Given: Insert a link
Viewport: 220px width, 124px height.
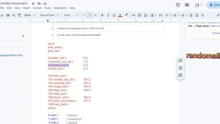Looking at the screenshot, I should click(x=134, y=15).
